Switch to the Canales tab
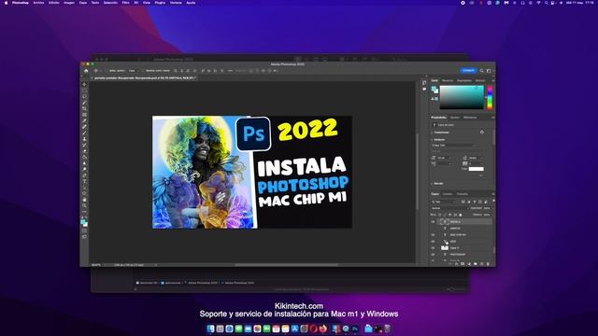The height and width of the screenshot is (336, 598). point(448,194)
